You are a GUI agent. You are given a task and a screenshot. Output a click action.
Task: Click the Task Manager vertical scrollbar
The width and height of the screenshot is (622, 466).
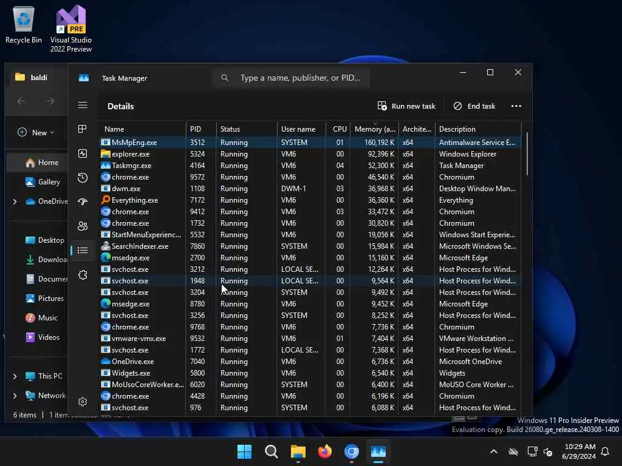pyautogui.click(x=527, y=154)
